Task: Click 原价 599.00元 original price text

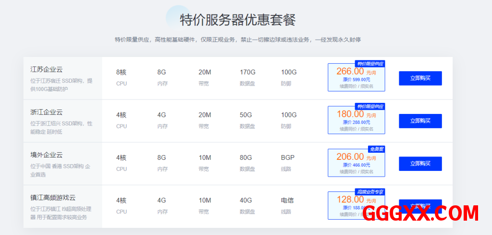Action: point(357,80)
